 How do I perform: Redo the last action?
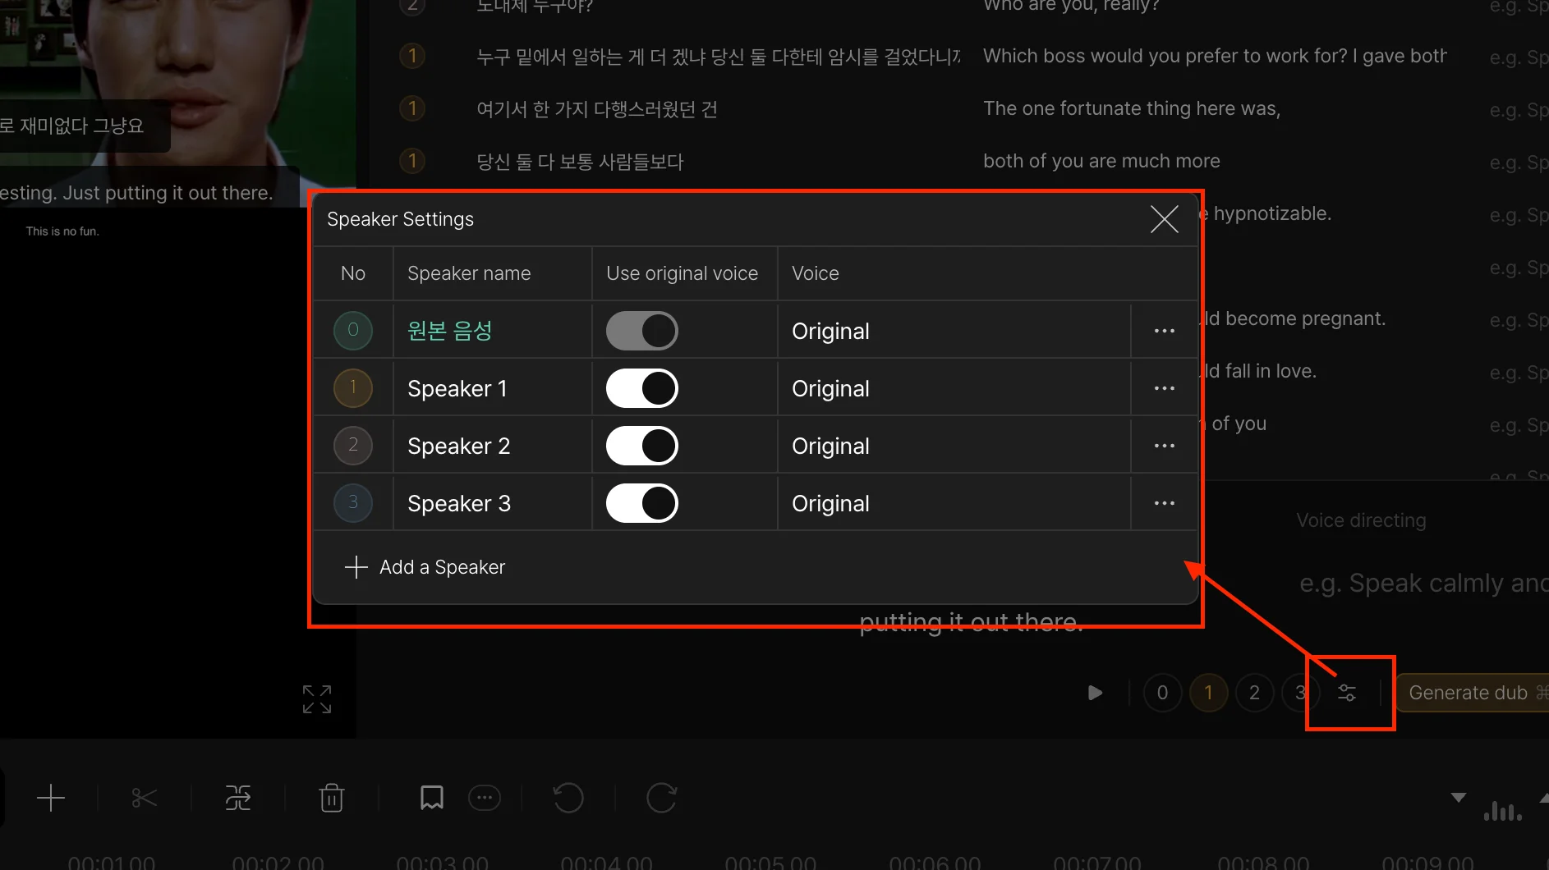[661, 798]
